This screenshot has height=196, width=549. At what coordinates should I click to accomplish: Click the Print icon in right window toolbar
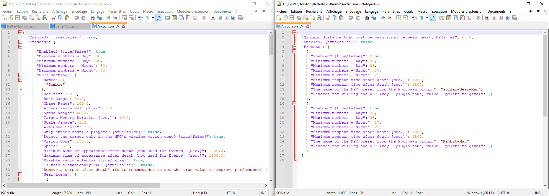click(319, 18)
